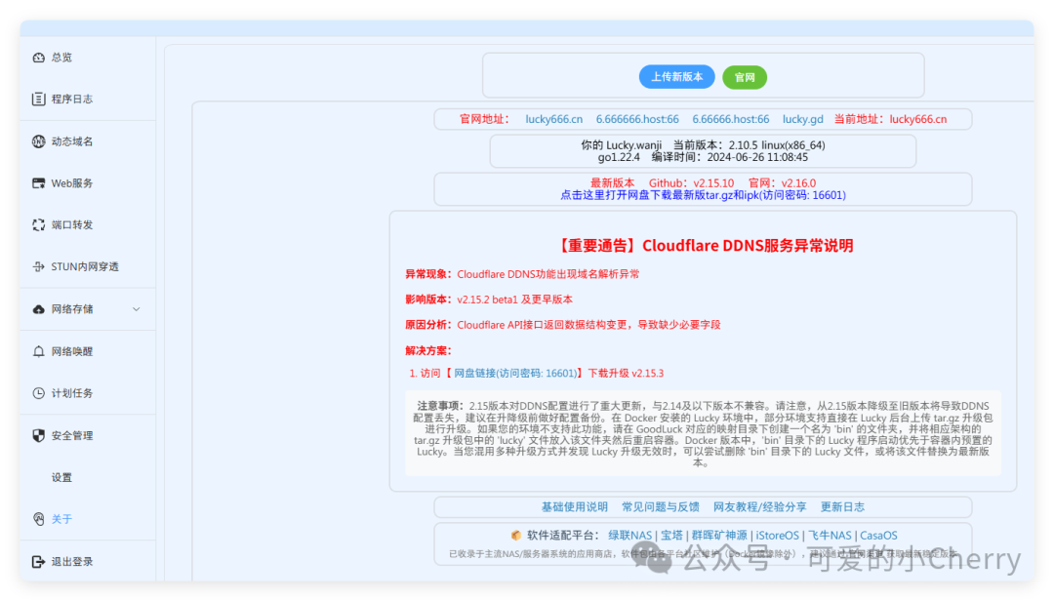Image resolution: width=1054 pixels, height=601 pixels.
Task: Click the Web服务 web service icon
Action: [x=37, y=182]
